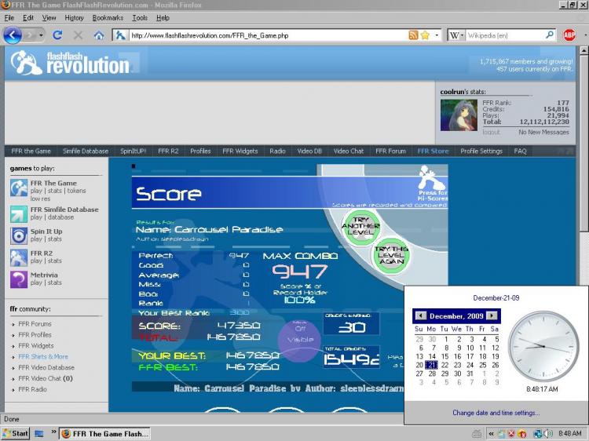Click the Try This Level Again button
This screenshot has height=441, width=589.
pos(391,255)
